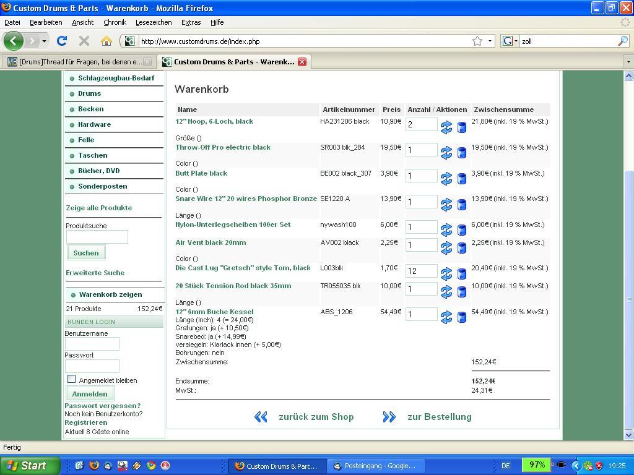The height and width of the screenshot is (475, 634).
Task: Open the Extras menu
Action: [x=191, y=22]
